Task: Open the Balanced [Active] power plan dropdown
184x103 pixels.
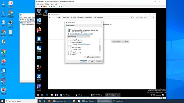Action: (x=78, y=36)
